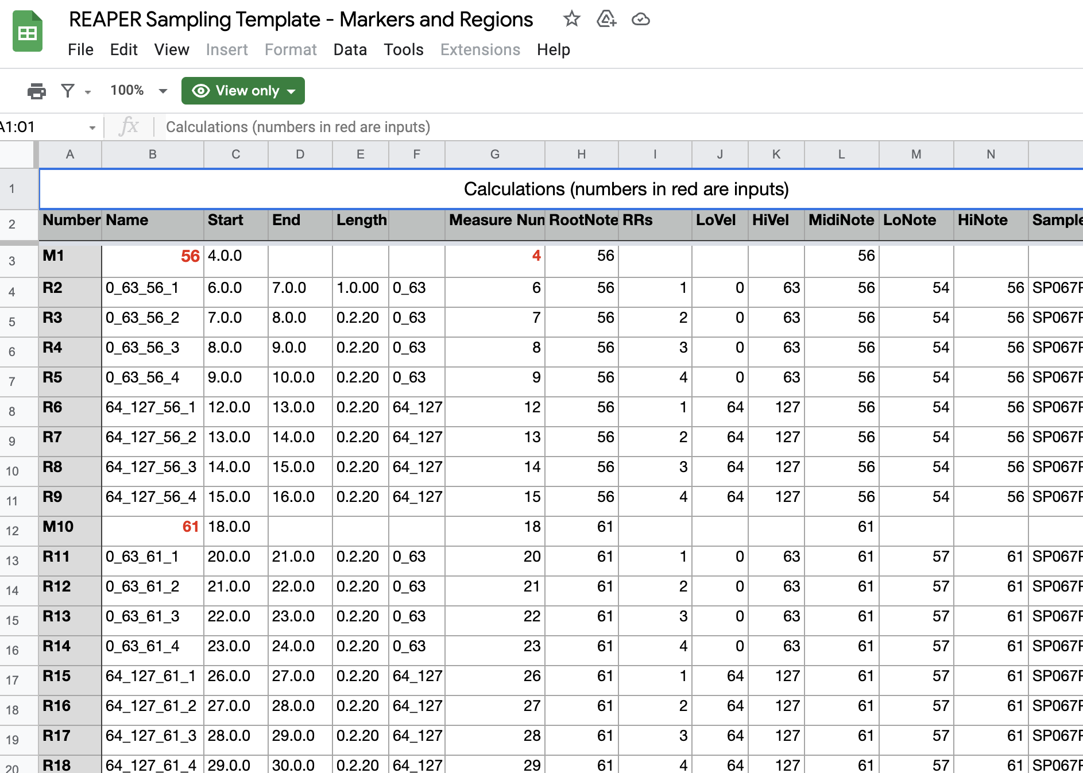
Task: Click the 'Name' header cell
Action: pos(153,225)
